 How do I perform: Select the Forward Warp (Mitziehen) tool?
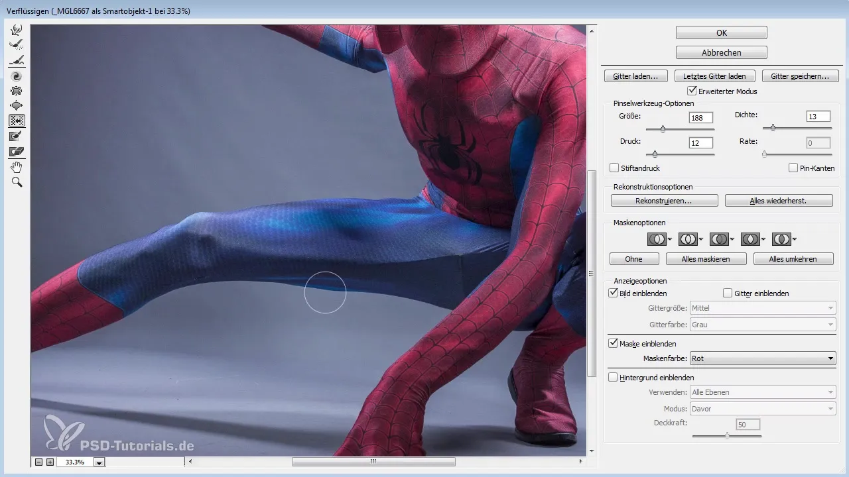tap(17, 30)
